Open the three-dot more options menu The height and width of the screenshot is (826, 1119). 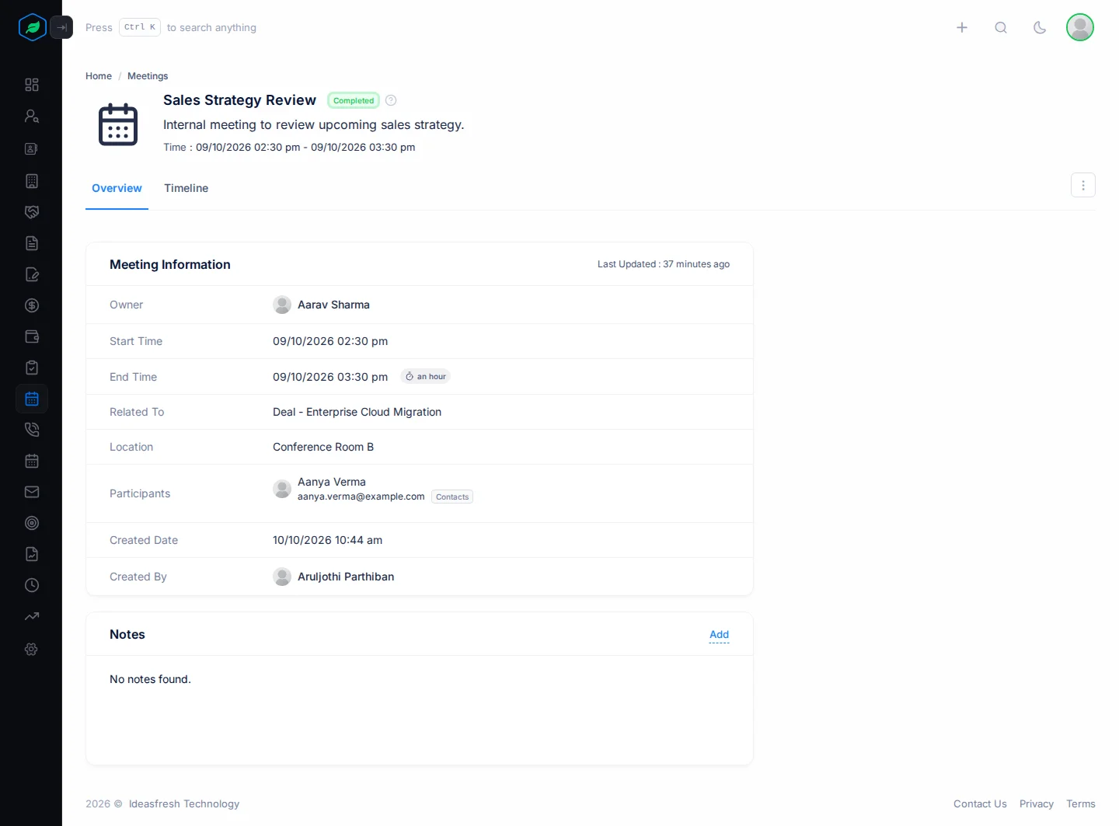click(x=1083, y=185)
